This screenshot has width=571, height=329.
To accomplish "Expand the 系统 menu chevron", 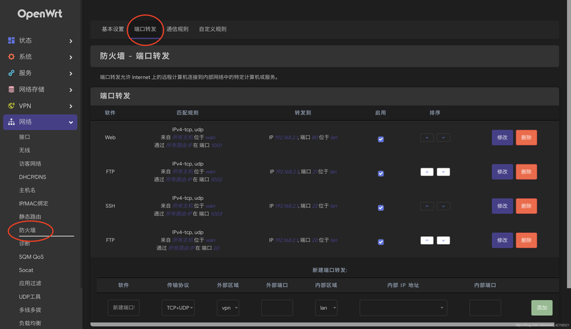I will 71,57.
